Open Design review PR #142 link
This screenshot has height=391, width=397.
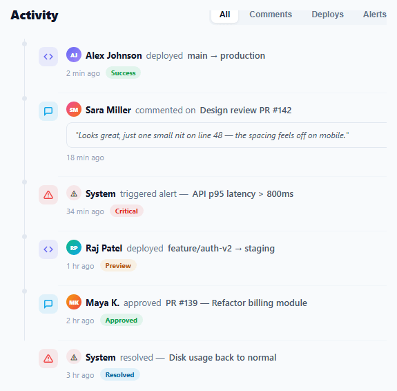[x=246, y=111]
